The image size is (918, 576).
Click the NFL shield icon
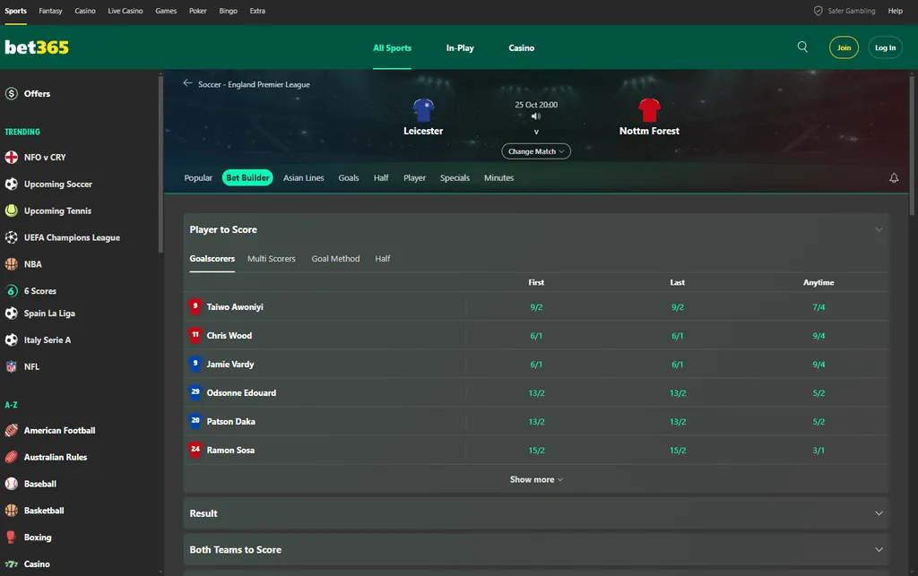(x=11, y=366)
